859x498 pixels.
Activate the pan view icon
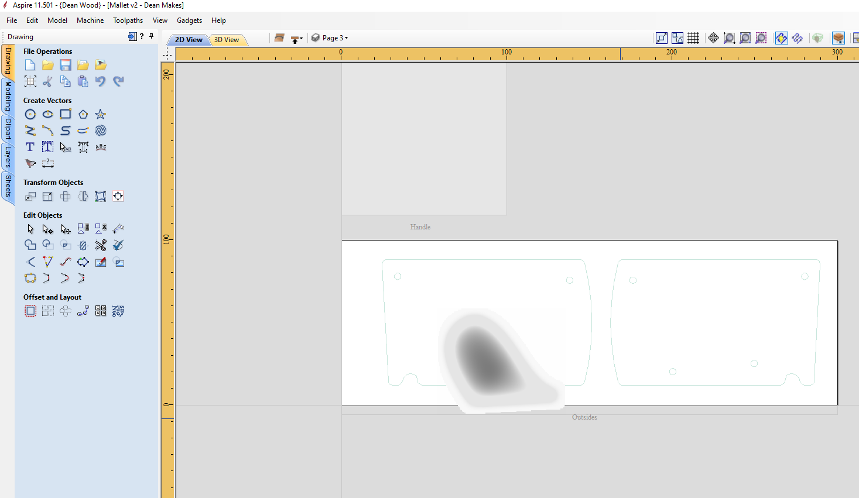[713, 38]
